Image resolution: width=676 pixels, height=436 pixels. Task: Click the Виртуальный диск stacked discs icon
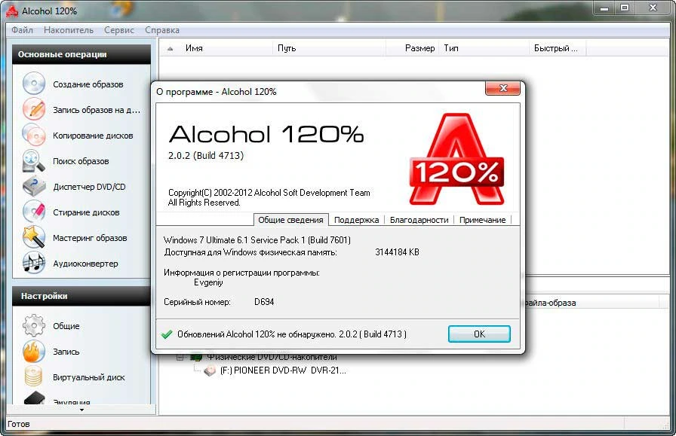[34, 377]
